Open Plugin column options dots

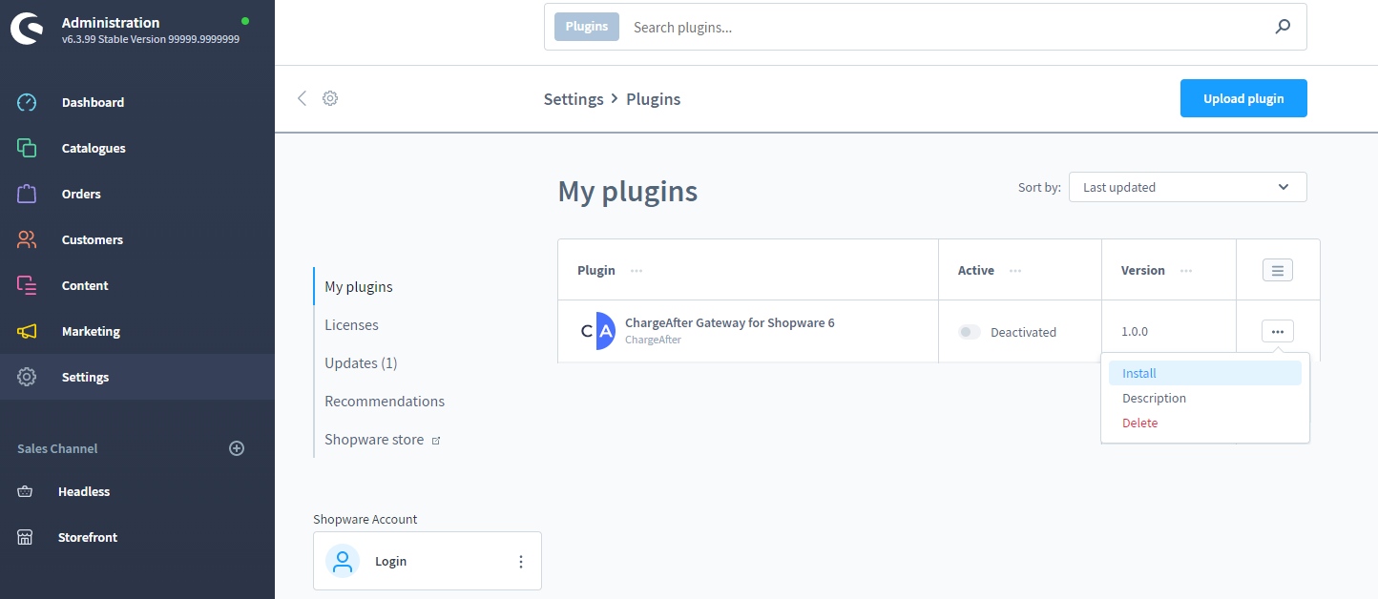tap(637, 271)
